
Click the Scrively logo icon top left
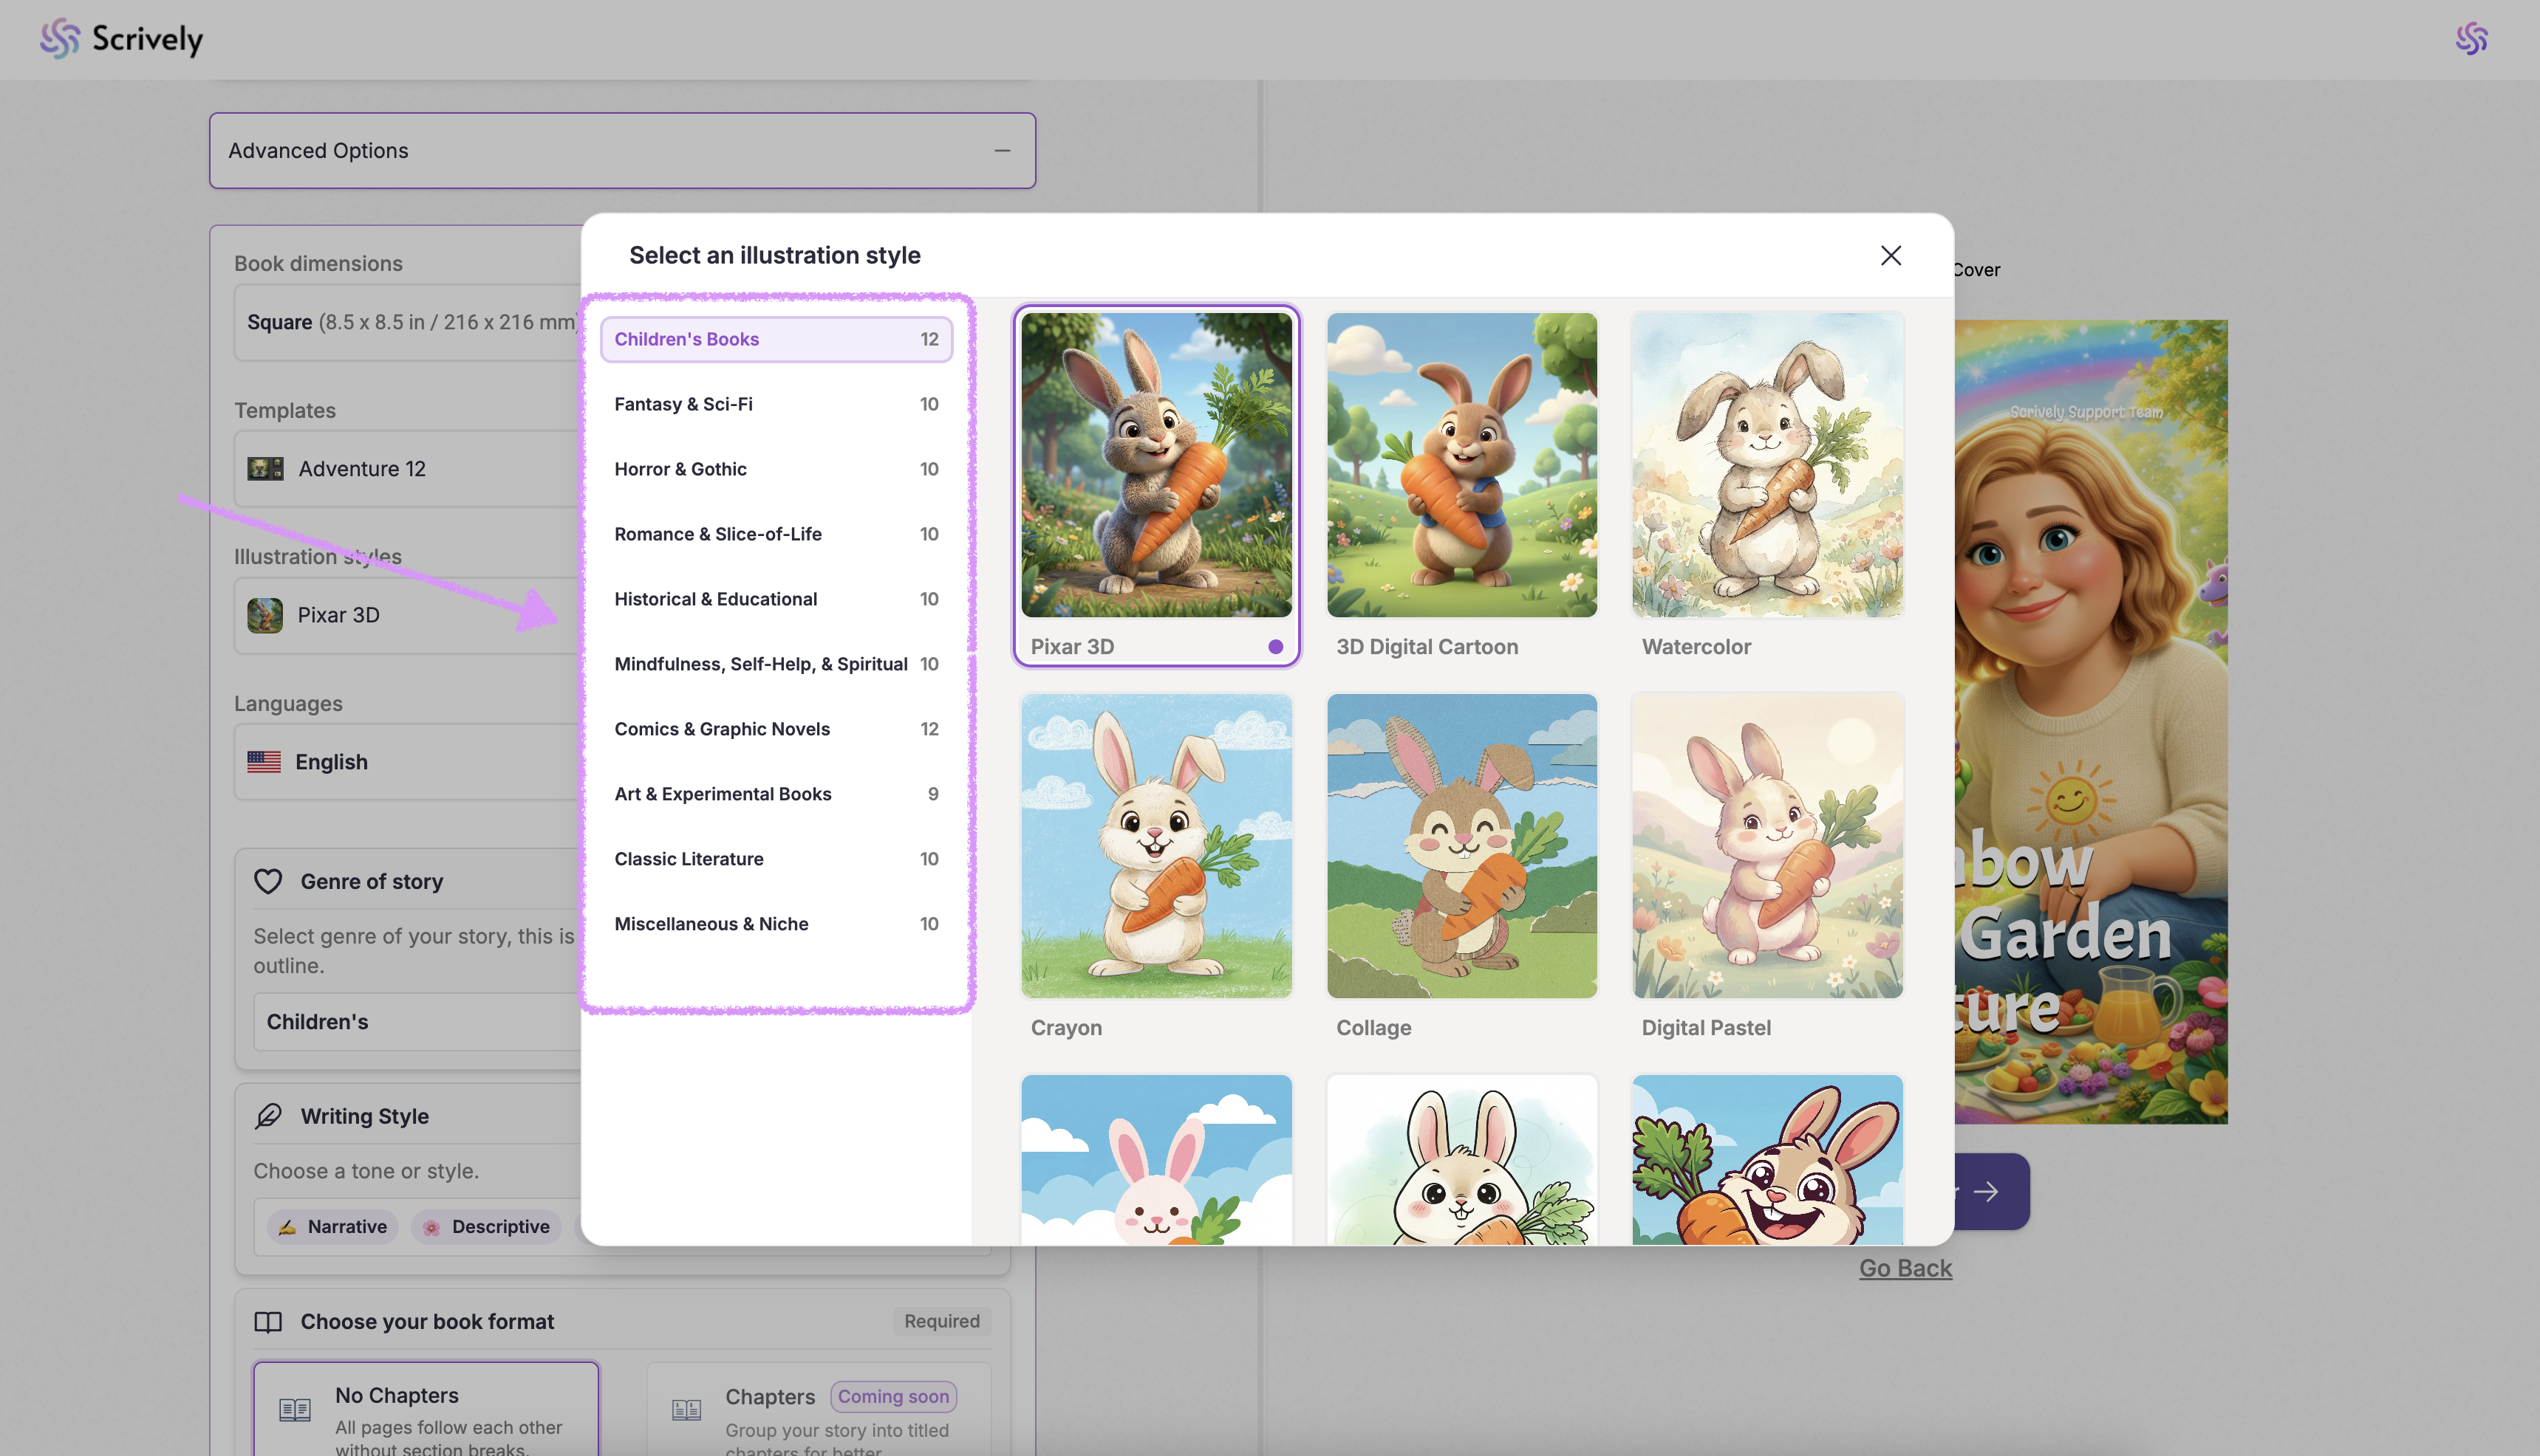[59, 38]
